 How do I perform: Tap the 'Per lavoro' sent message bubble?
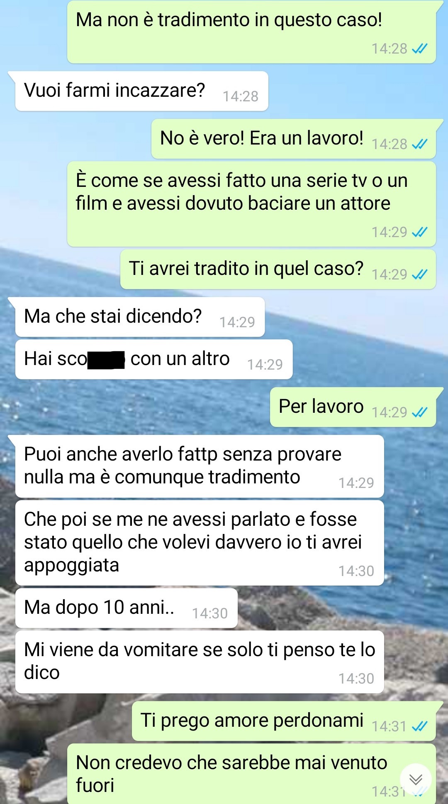[353, 407]
